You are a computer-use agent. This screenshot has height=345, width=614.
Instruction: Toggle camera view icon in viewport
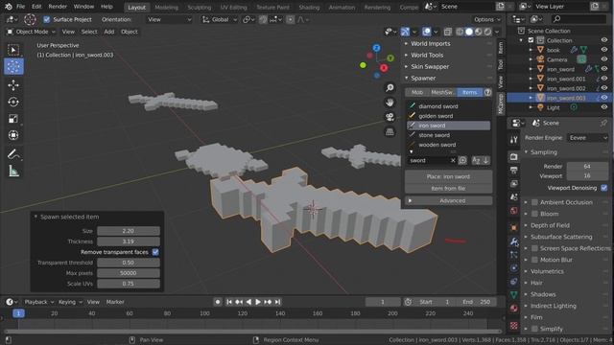[x=390, y=117]
